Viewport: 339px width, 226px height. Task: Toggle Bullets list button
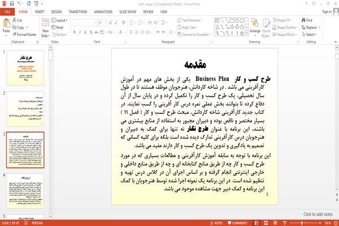[131, 22]
